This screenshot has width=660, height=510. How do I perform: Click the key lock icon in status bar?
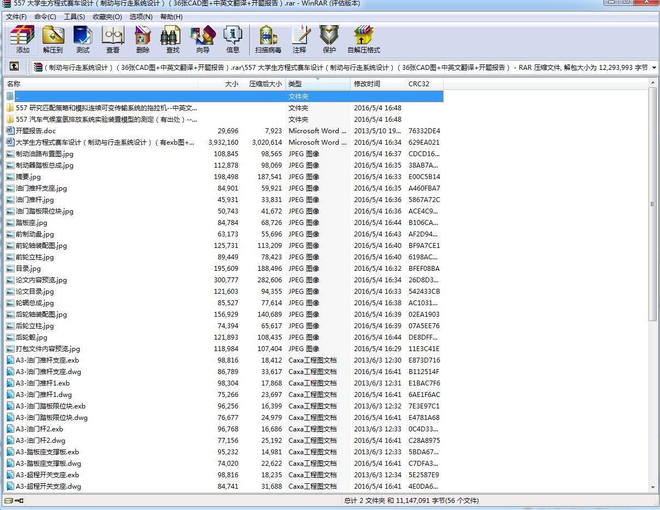point(19,500)
